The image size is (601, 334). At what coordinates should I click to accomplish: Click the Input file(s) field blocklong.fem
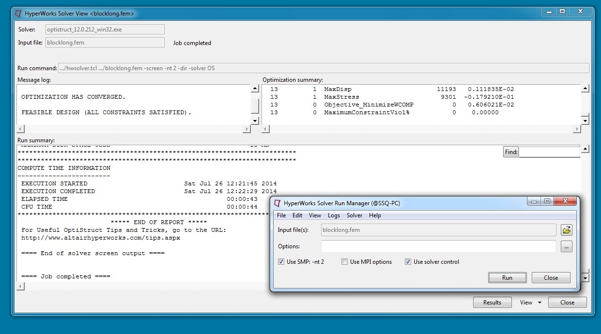438,230
